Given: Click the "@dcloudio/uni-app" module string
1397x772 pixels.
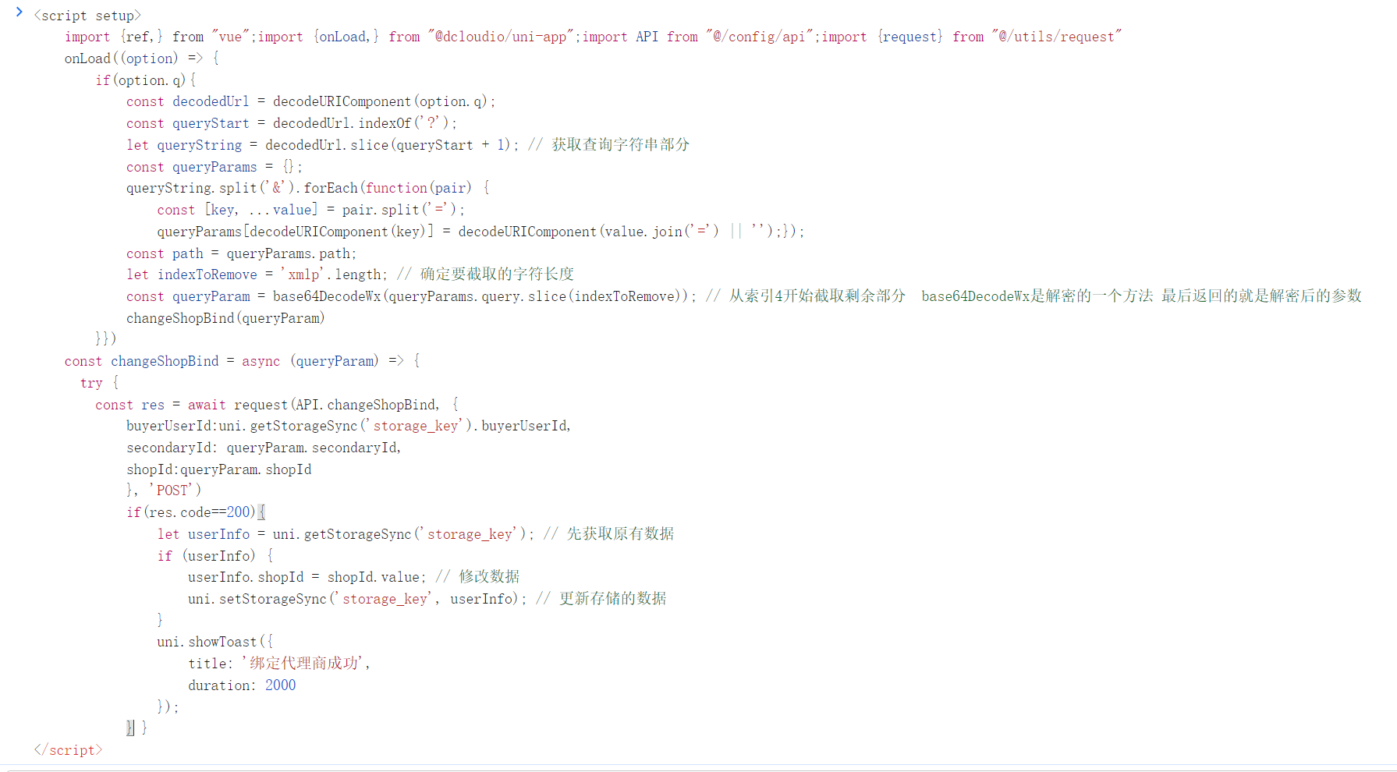Looking at the screenshot, I should [x=501, y=37].
